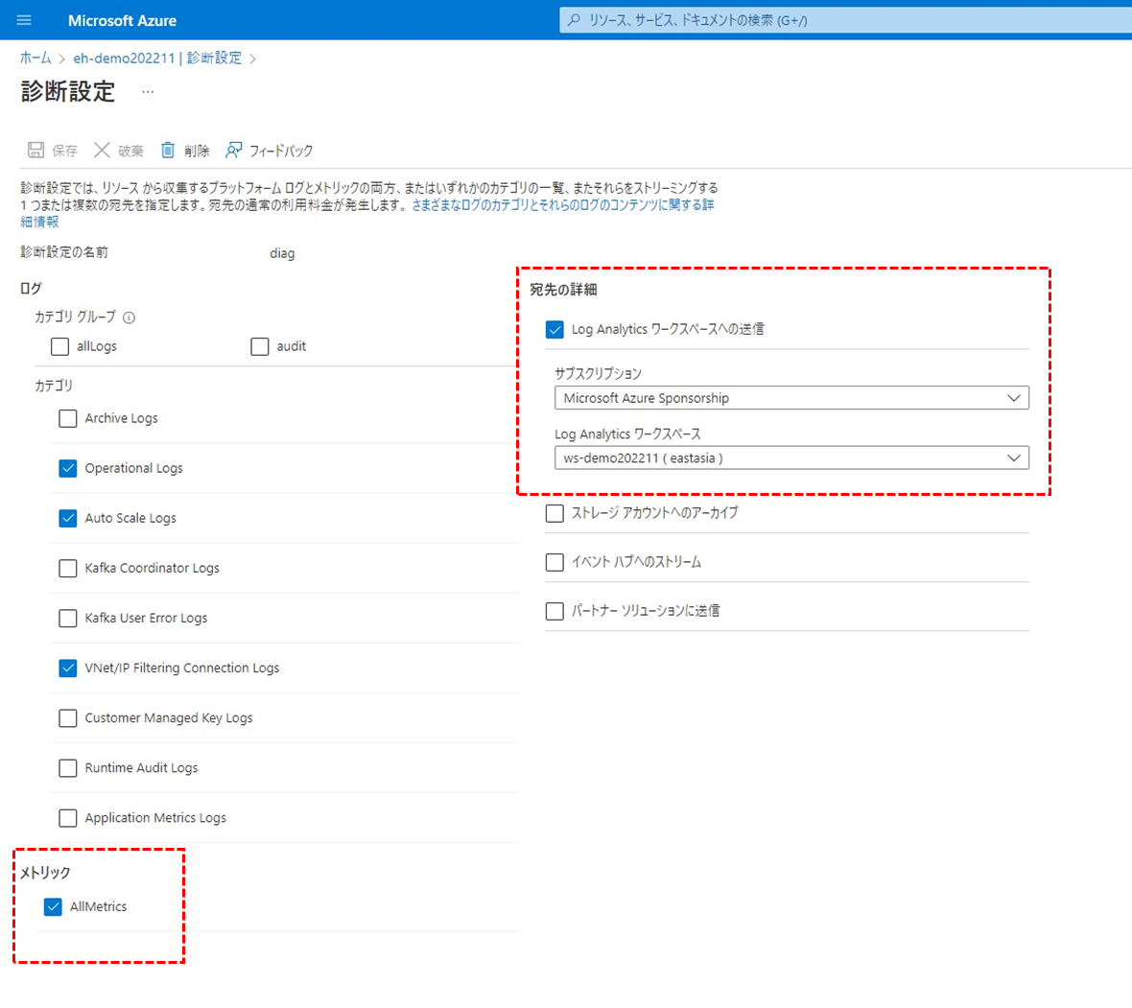Enable パートナー ソリューションに送信
This screenshot has height=1008, width=1132.
554,611
